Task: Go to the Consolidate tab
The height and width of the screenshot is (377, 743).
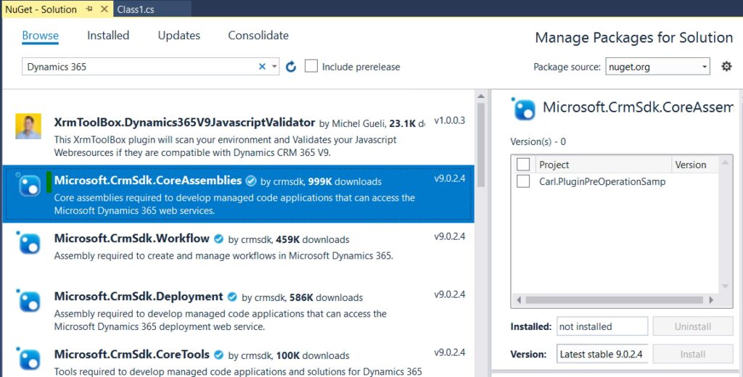Action: (258, 36)
